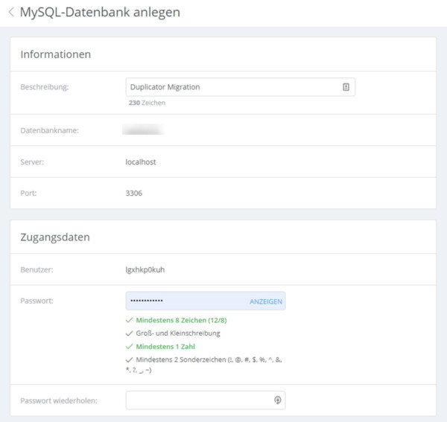The image size is (447, 422).
Task: Click the Passwort wiederholen input field
Action: coord(206,400)
